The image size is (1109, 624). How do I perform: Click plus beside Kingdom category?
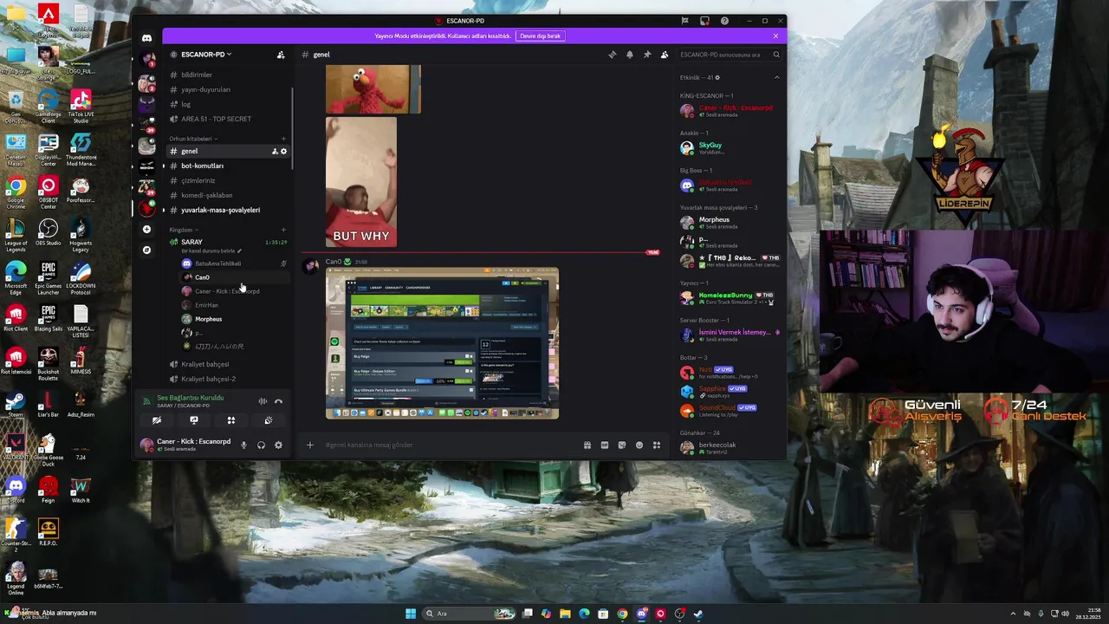tap(283, 230)
